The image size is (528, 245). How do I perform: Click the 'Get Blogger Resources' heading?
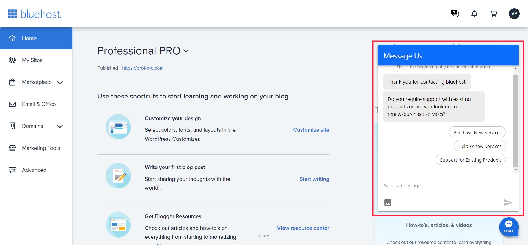(173, 216)
